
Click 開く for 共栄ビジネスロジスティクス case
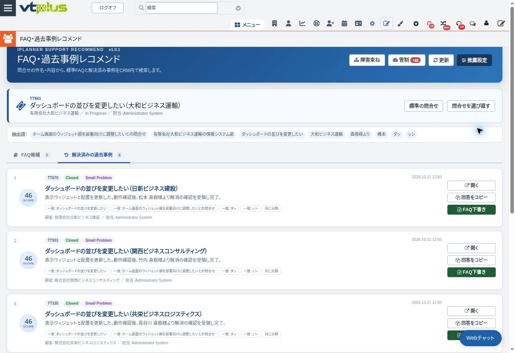coord(471,311)
